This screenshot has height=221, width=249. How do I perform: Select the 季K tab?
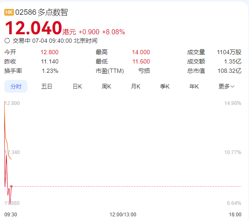point(165,86)
